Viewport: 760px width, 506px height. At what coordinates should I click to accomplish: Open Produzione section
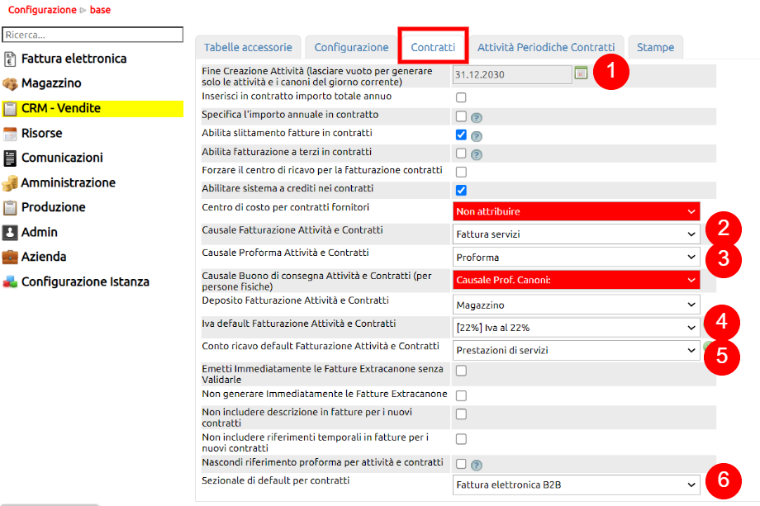[x=54, y=207]
